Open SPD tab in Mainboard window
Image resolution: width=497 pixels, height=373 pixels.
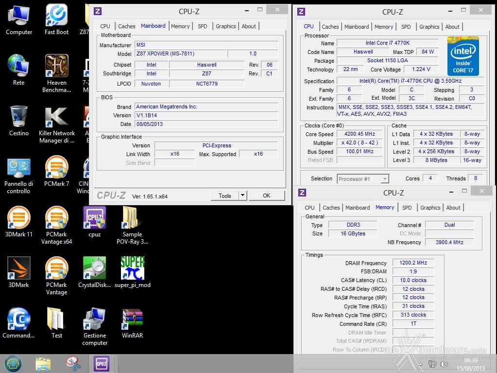202,26
